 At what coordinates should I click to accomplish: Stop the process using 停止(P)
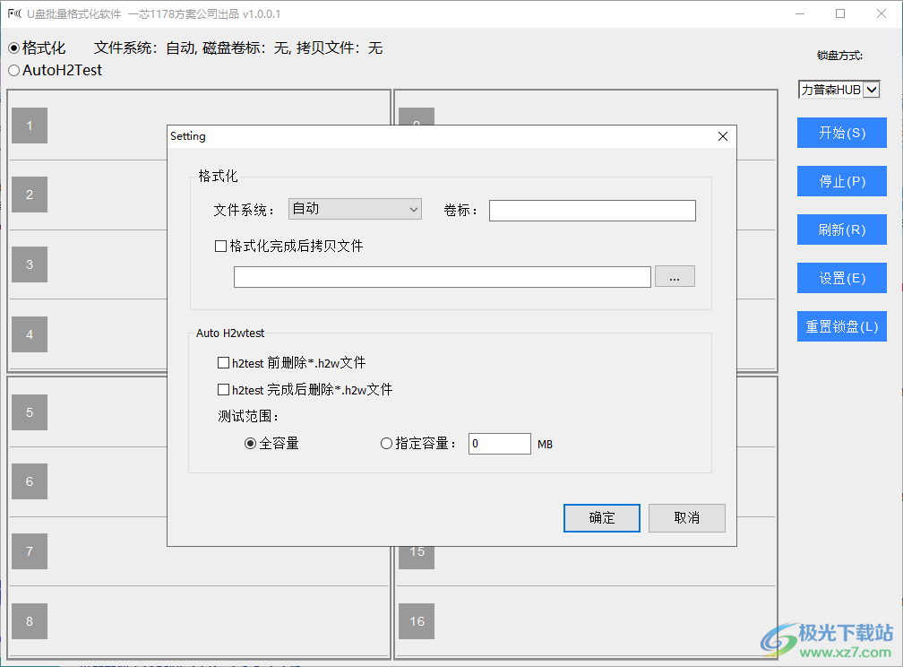point(841,181)
